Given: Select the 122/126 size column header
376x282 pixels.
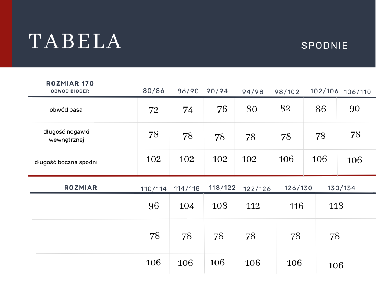Looking at the screenshot, I should (257, 189).
